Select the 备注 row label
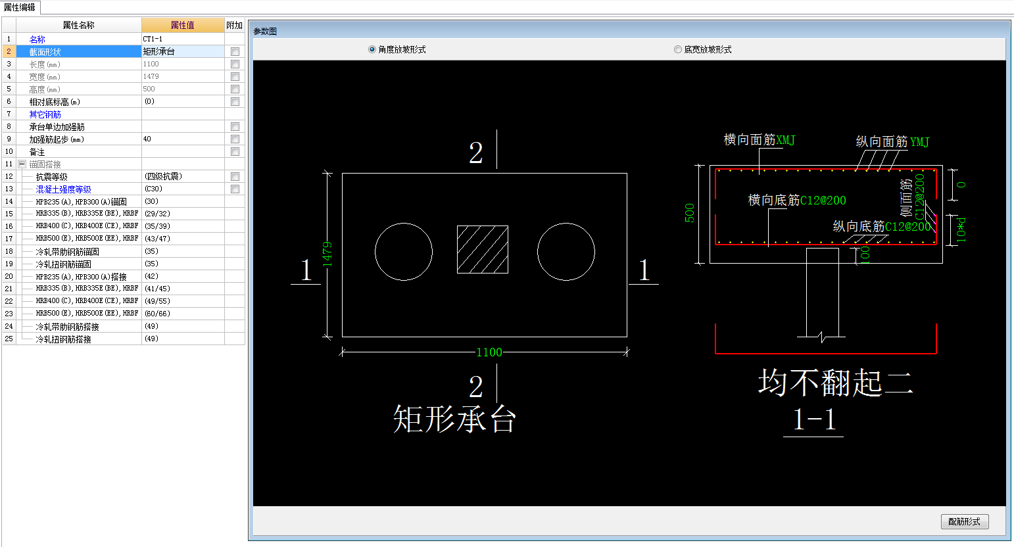The height and width of the screenshot is (547, 1014). [37, 152]
